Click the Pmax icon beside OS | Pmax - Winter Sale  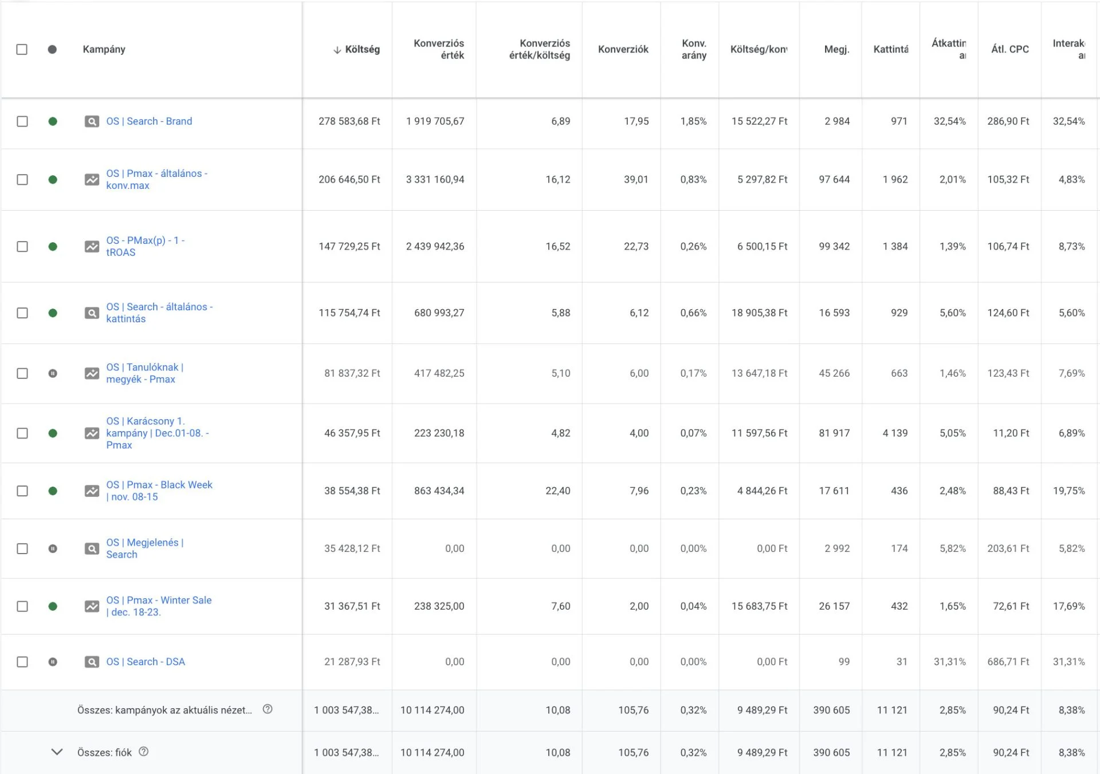[92, 606]
